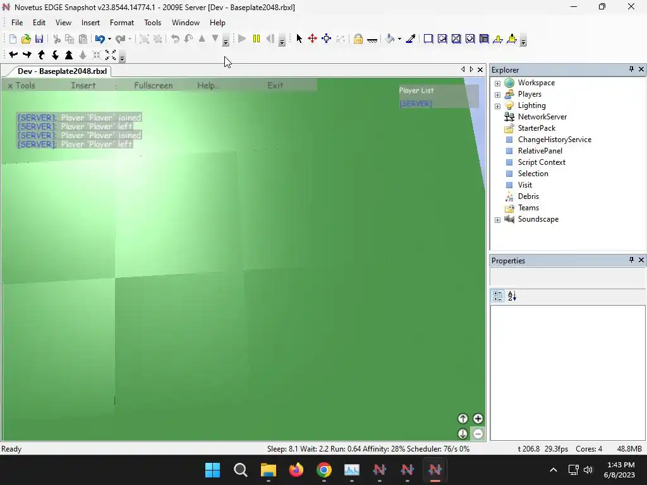647x485 pixels.
Task: Open the Fill color dropdown arrow
Action: (x=399, y=39)
